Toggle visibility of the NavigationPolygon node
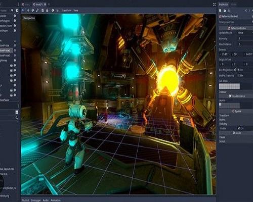This screenshot has width=253, height=202. click(15, 21)
